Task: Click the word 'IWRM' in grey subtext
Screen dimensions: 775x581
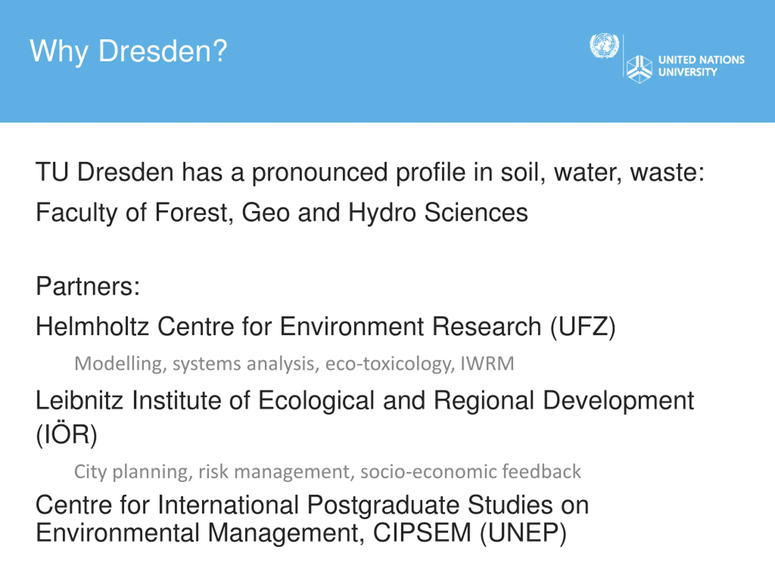Action: point(487,363)
